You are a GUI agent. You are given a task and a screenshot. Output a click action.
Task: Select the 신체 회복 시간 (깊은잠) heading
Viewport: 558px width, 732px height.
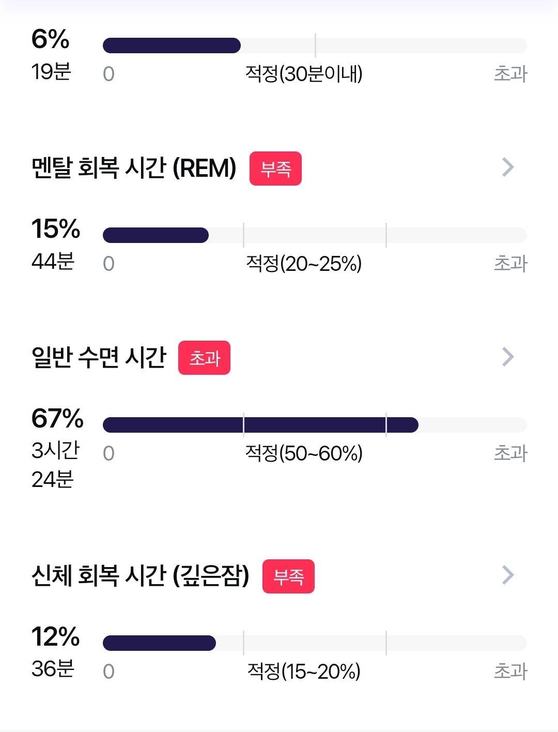coord(140,575)
